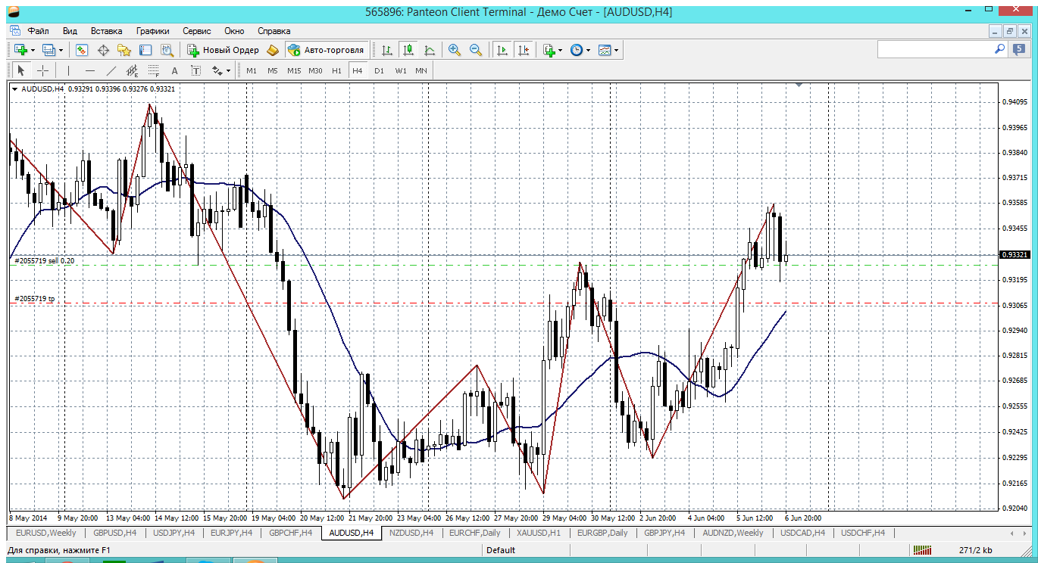Toggle chart shift from right border
1038x563 pixels.
coord(523,50)
